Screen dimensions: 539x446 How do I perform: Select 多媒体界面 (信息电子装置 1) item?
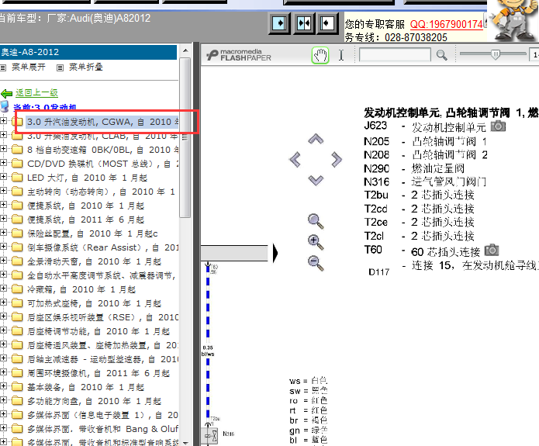point(102,416)
